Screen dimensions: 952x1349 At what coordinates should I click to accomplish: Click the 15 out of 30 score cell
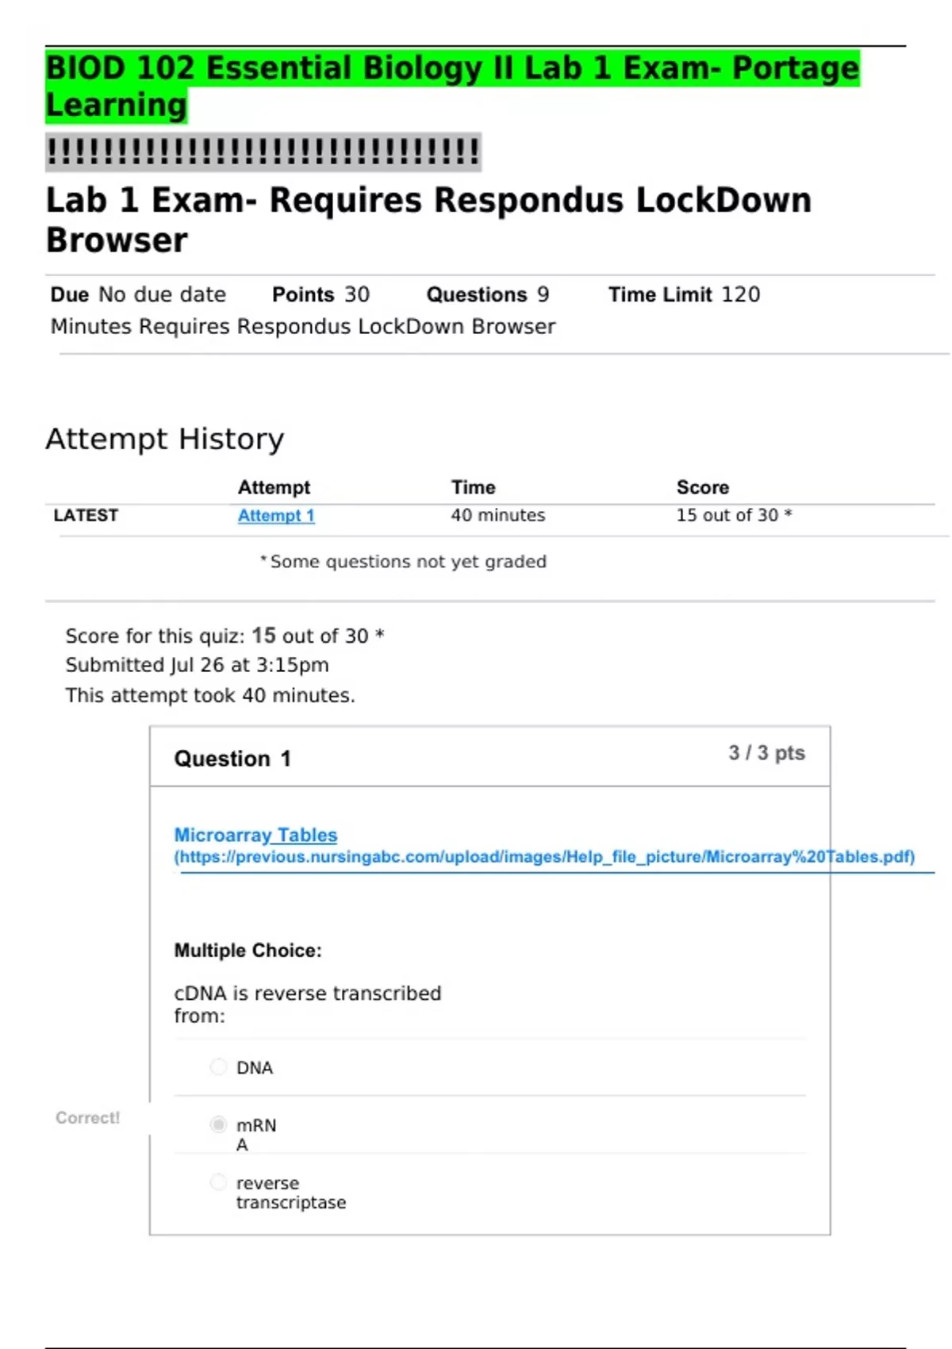(733, 516)
